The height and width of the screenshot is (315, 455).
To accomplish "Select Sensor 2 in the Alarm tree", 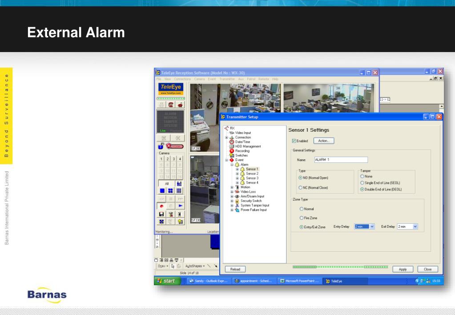I will click(x=252, y=174).
